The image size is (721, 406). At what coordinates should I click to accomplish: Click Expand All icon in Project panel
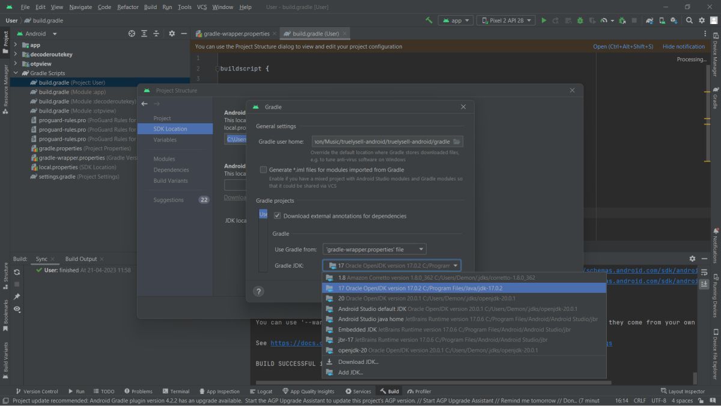pyautogui.click(x=145, y=34)
